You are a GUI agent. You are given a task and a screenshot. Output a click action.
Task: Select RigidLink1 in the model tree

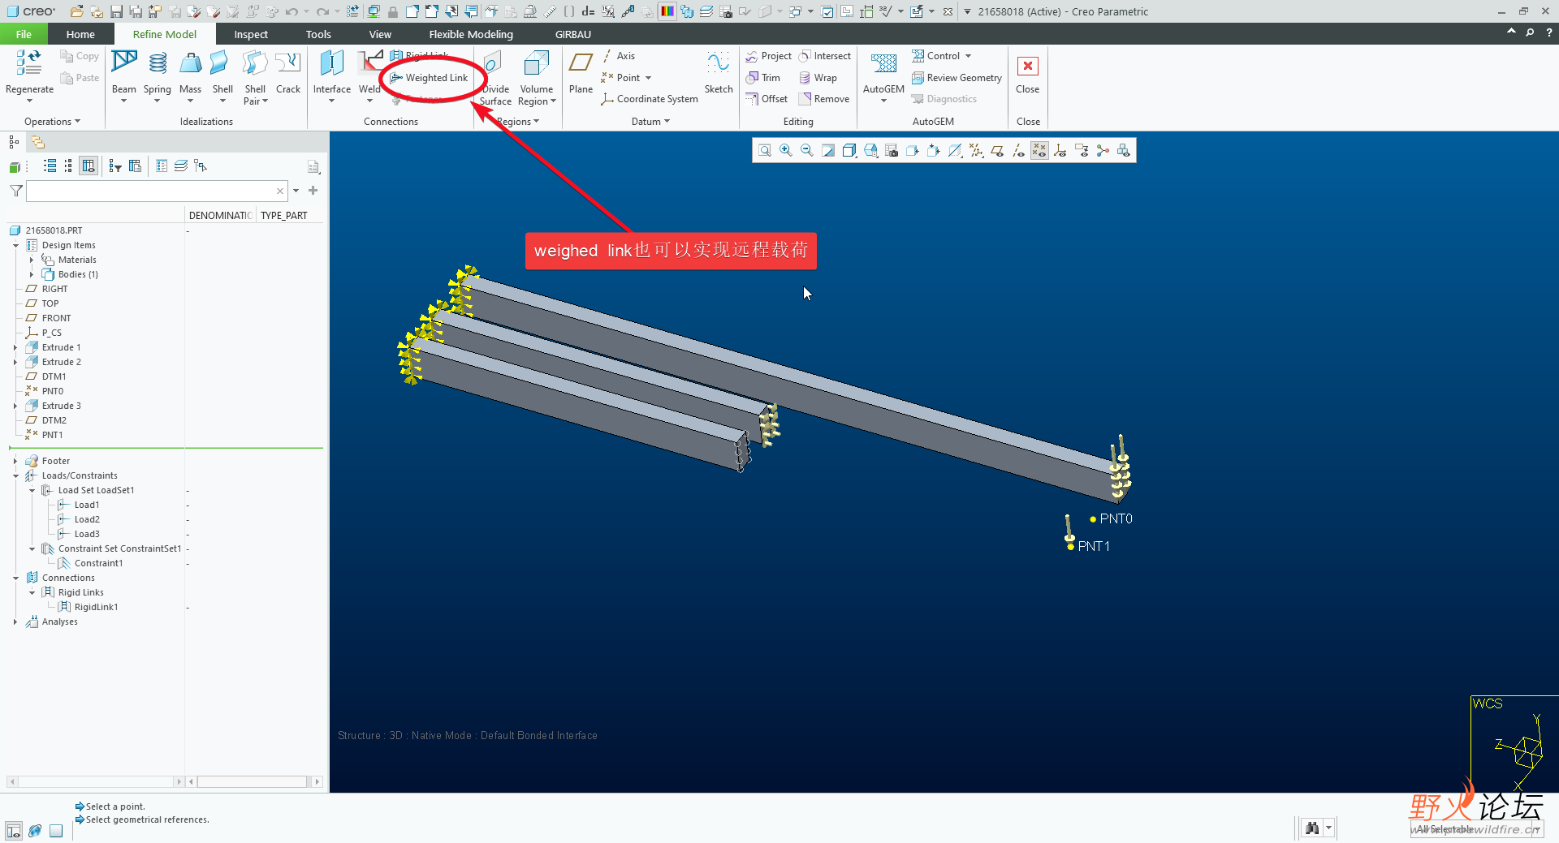[96, 607]
